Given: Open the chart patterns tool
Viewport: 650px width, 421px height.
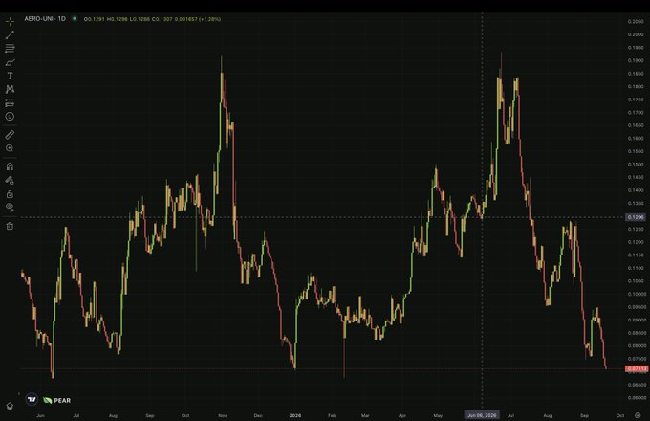Looking at the screenshot, I should coord(10,89).
